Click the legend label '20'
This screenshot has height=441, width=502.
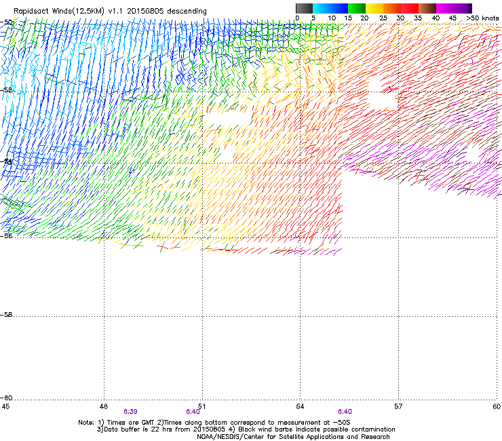coord(365,18)
